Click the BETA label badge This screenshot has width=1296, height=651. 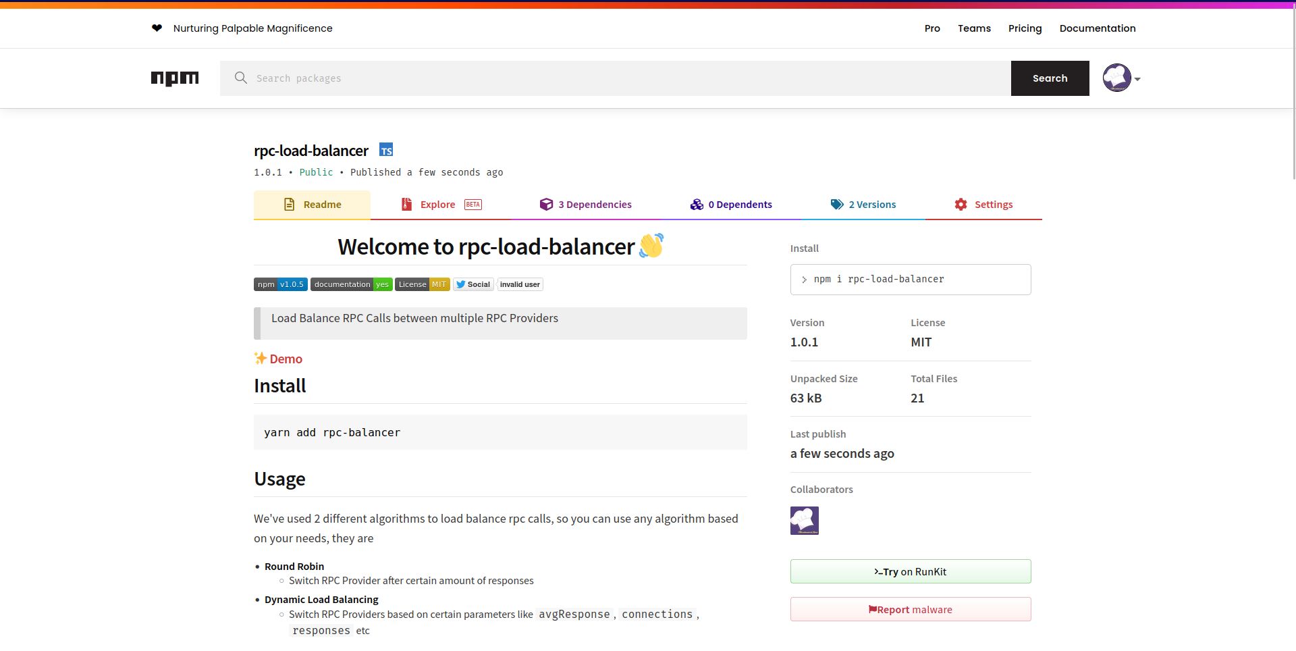coord(473,205)
